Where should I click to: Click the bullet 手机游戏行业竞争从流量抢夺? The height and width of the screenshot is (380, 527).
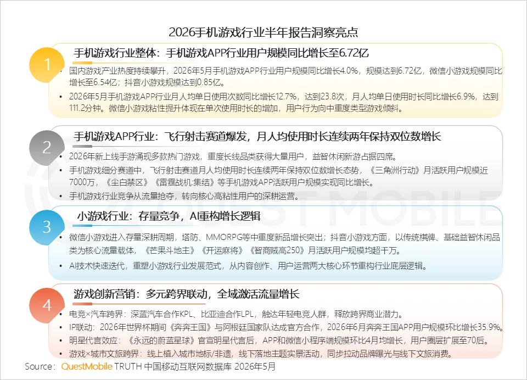click(184, 197)
